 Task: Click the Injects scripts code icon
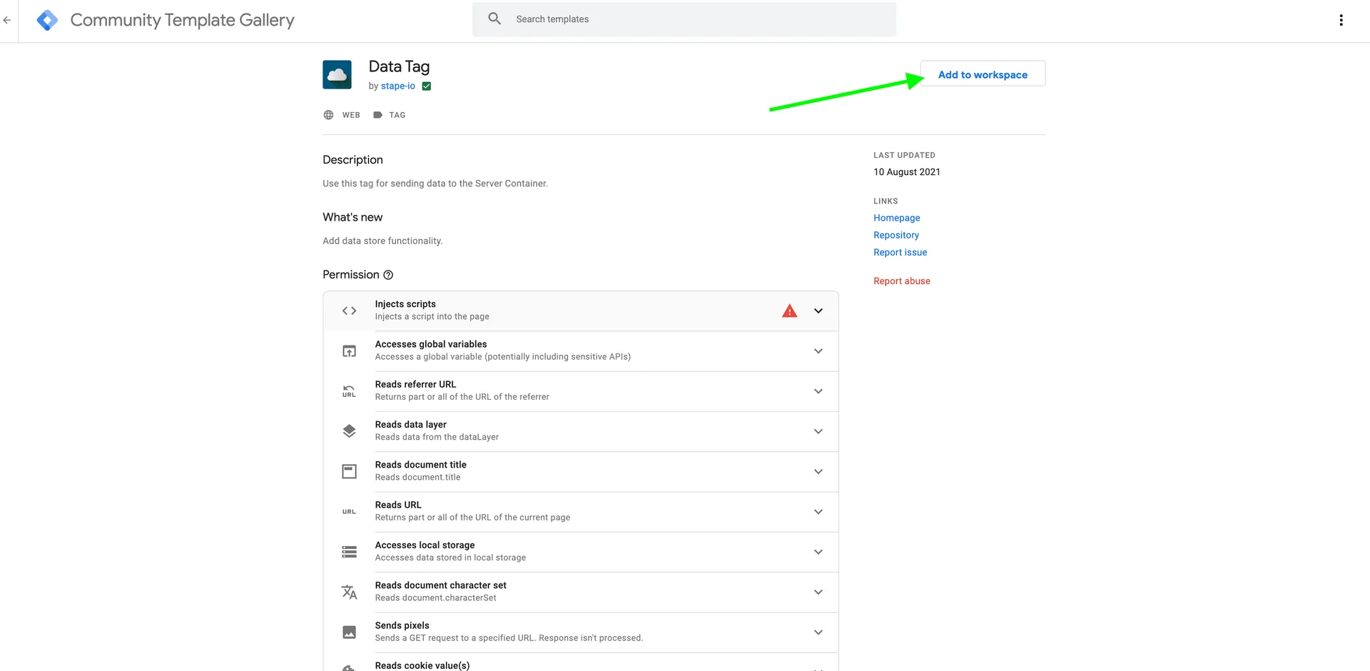click(349, 311)
